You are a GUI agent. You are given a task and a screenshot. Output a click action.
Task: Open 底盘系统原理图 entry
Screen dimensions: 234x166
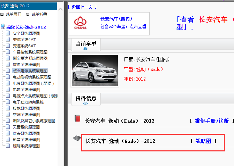[x=26, y=65]
